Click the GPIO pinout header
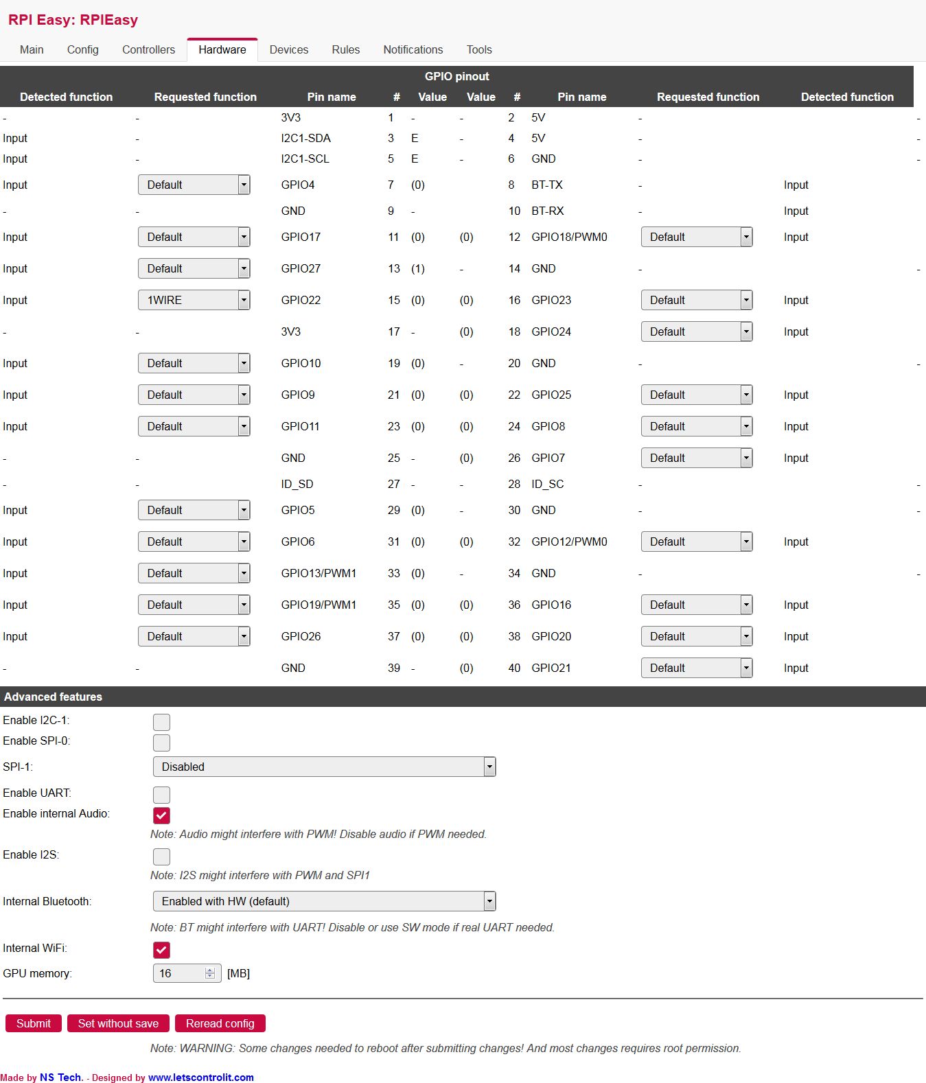Image resolution: width=926 pixels, height=1083 pixels. click(x=457, y=76)
